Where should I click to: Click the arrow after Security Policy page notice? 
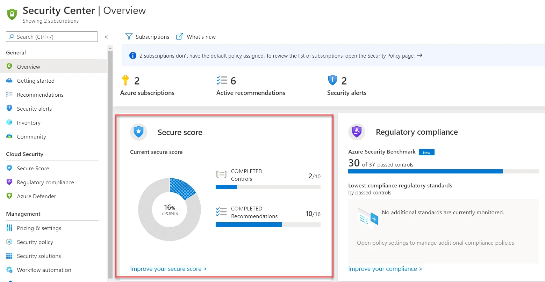(420, 55)
